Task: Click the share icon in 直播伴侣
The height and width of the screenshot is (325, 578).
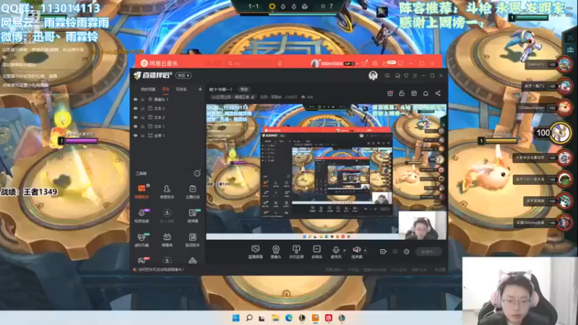Action: [x=438, y=94]
